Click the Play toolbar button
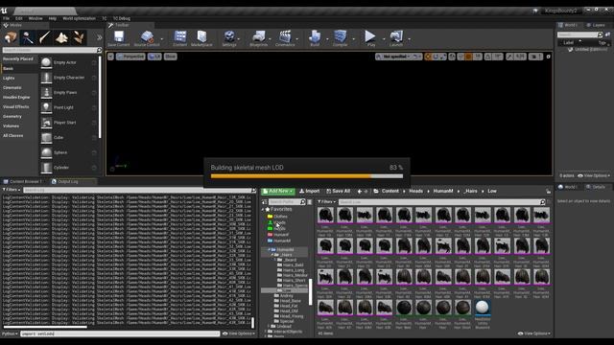614x345 pixels. click(370, 38)
